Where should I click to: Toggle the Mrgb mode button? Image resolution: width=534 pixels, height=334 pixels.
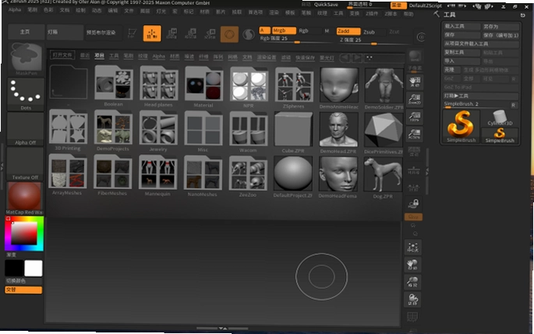tap(284, 30)
